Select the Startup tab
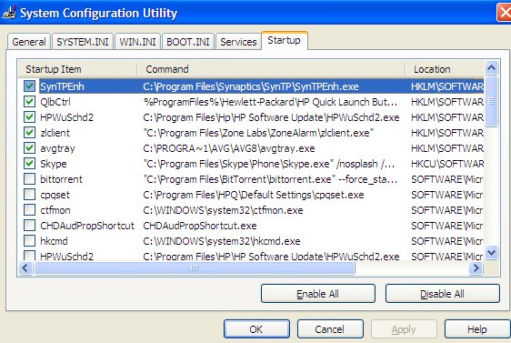Image resolution: width=511 pixels, height=343 pixels. coord(285,40)
